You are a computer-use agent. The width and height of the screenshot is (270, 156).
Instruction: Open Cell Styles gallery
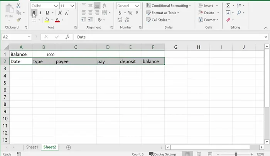[158, 20]
